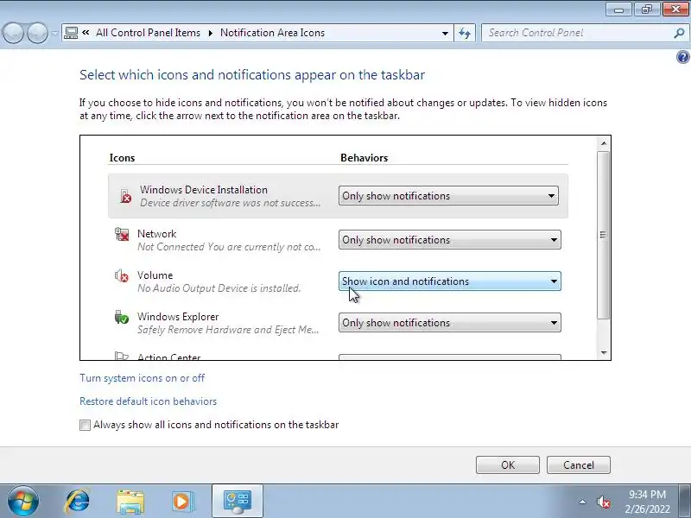The image size is (691, 518).
Task: Expand arrow after All Control Panel Items
Action: tap(210, 33)
